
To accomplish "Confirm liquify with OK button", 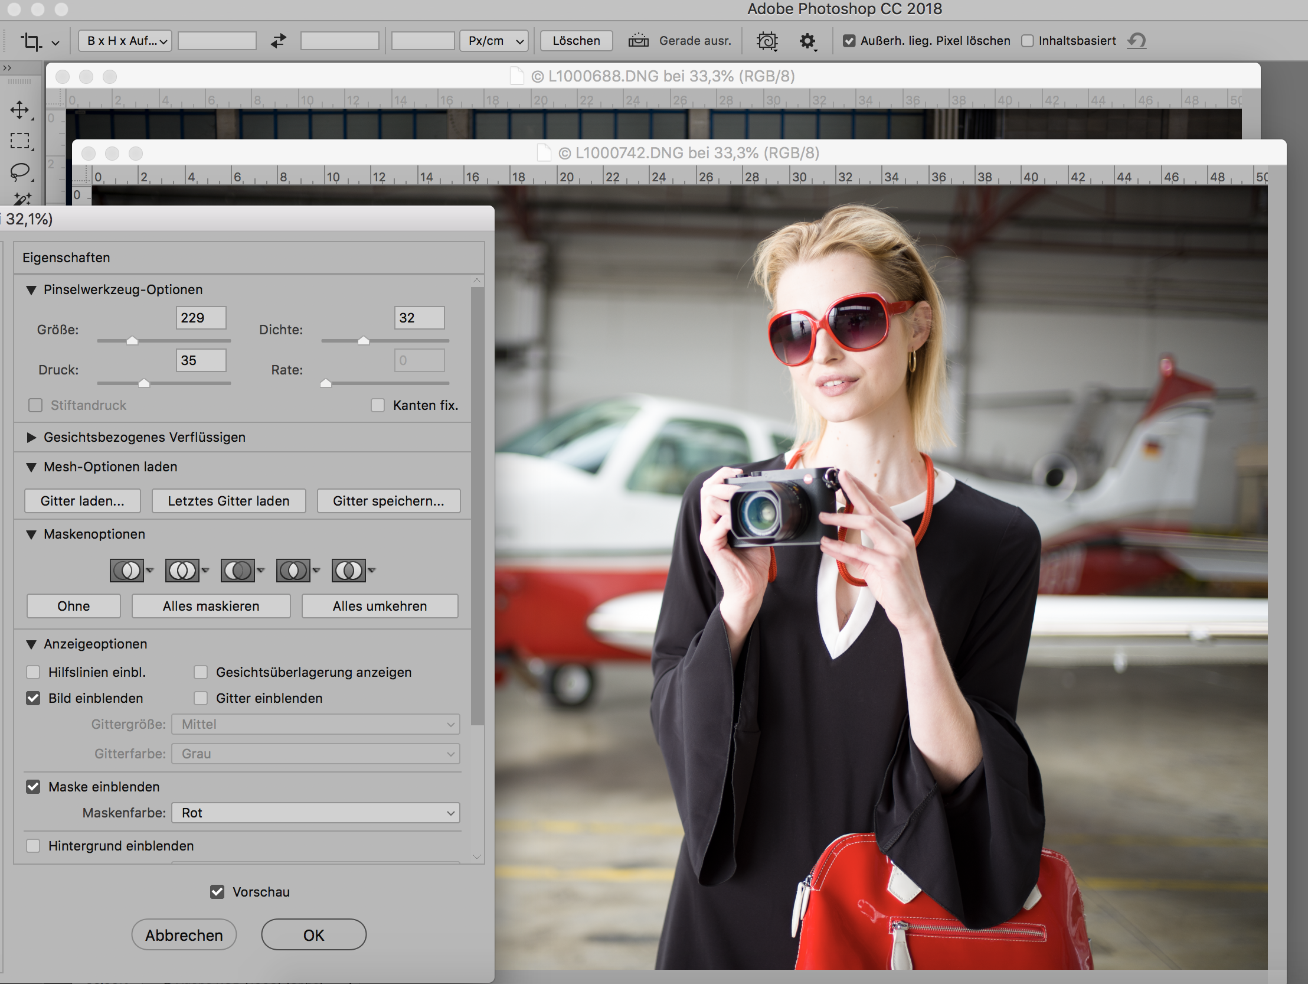I will pyautogui.click(x=314, y=935).
